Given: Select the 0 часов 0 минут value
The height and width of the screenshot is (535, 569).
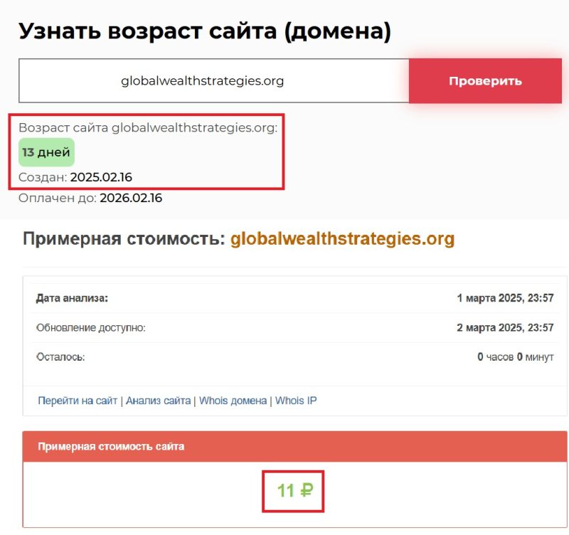Looking at the screenshot, I should point(515,357).
